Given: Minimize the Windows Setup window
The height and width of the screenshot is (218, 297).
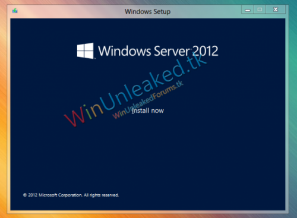Looking at the screenshot, I should [x=248, y=10].
